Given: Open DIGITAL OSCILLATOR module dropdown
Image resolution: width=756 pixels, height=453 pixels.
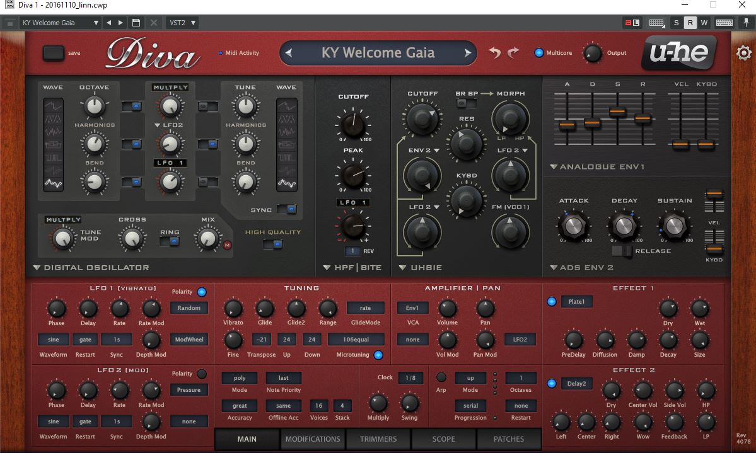Looking at the screenshot, I should (x=91, y=268).
